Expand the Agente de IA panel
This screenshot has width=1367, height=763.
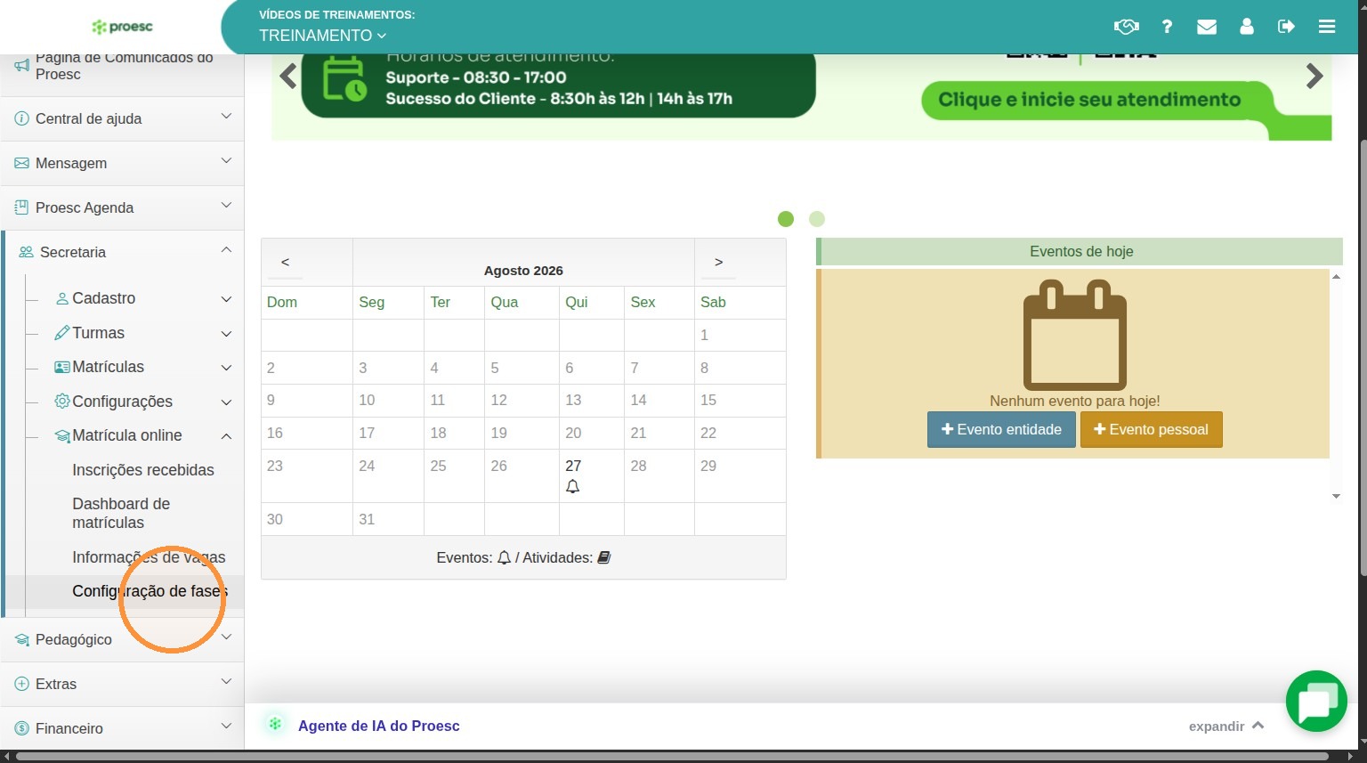tap(1226, 726)
